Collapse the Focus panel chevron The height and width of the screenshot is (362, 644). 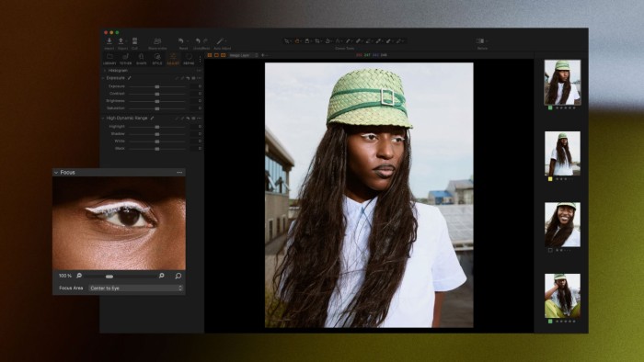click(x=56, y=173)
